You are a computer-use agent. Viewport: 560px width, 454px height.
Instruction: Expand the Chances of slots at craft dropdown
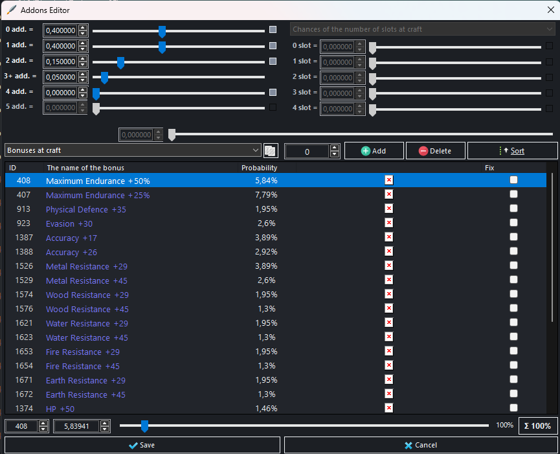tap(421, 28)
